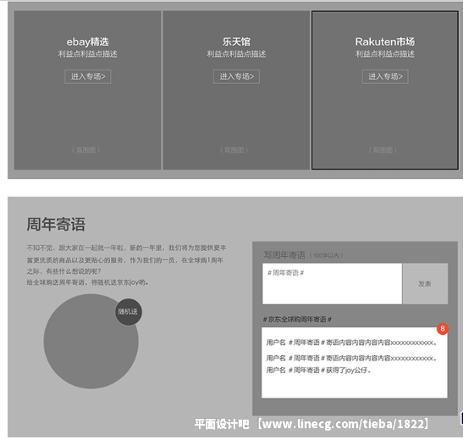Focus the #周年寄语# text input box
Screen dimensions: 463x440
(332, 283)
